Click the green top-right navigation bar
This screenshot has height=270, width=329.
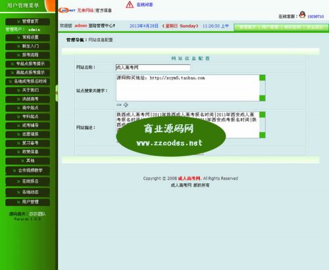(281, 28)
